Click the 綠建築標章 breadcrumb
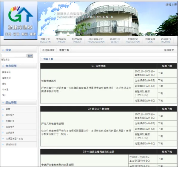Viewport: 179px width, 170px height. [x=48, y=50]
